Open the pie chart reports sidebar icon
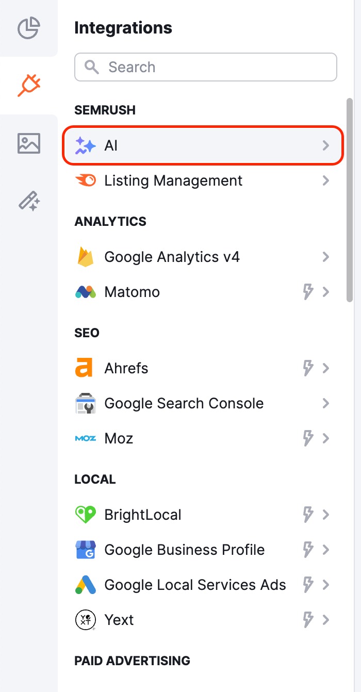Viewport: 361px width, 692px height. point(29,28)
